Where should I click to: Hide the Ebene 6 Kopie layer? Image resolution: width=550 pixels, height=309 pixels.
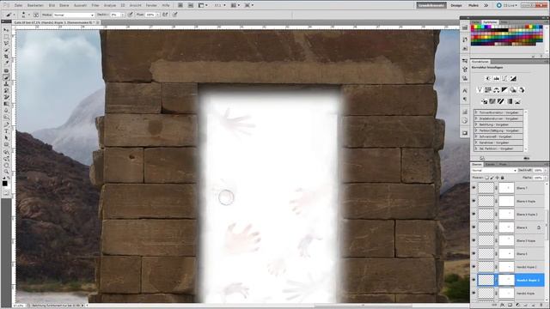coord(474,201)
